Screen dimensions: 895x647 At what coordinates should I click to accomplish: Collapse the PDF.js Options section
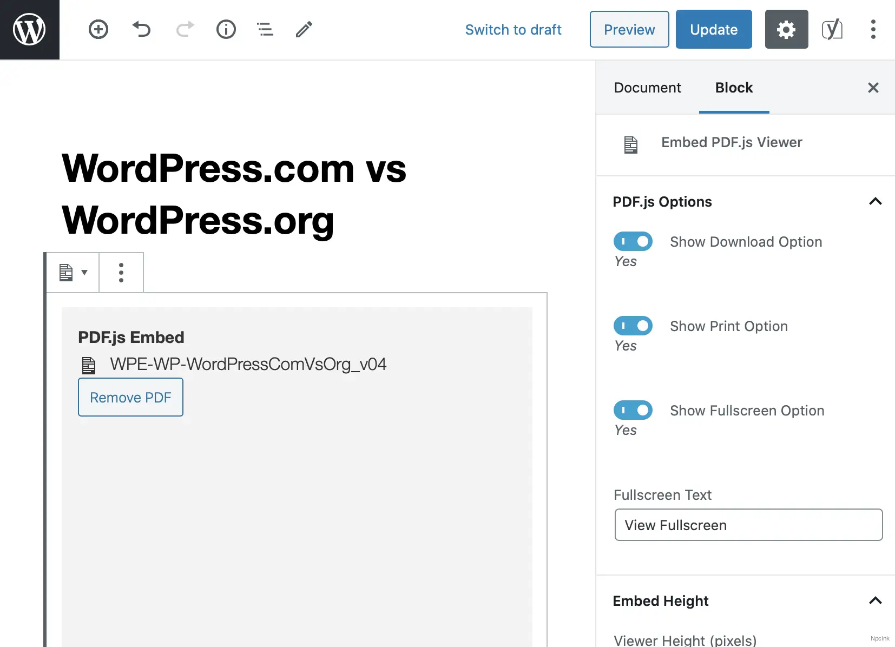click(875, 201)
